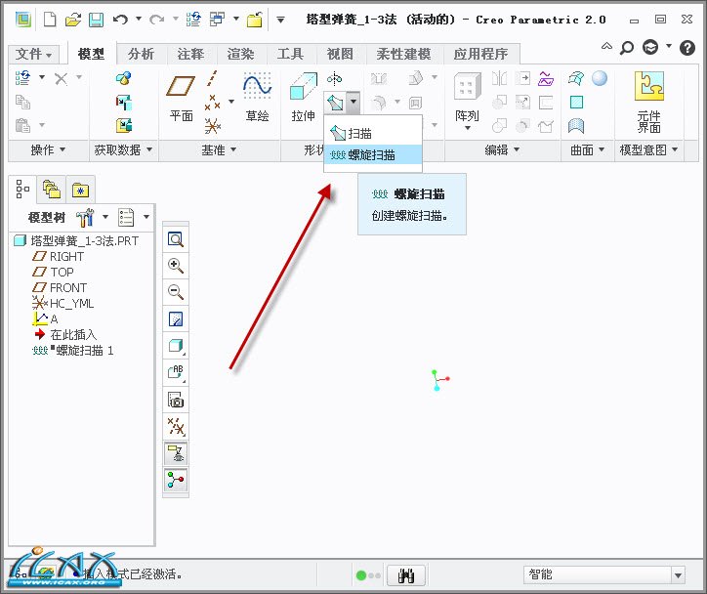Expand the 编辑 group dropdown
This screenshot has height=594, width=707.
point(502,149)
